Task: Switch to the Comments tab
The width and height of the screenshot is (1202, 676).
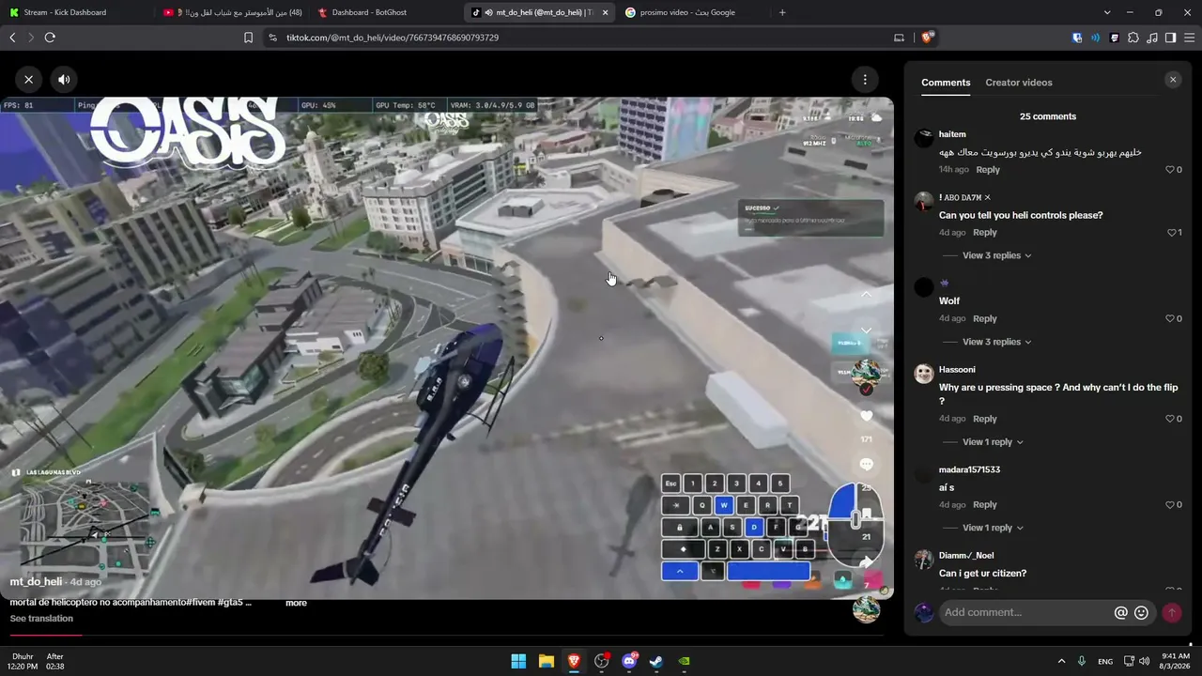Action: tap(946, 83)
